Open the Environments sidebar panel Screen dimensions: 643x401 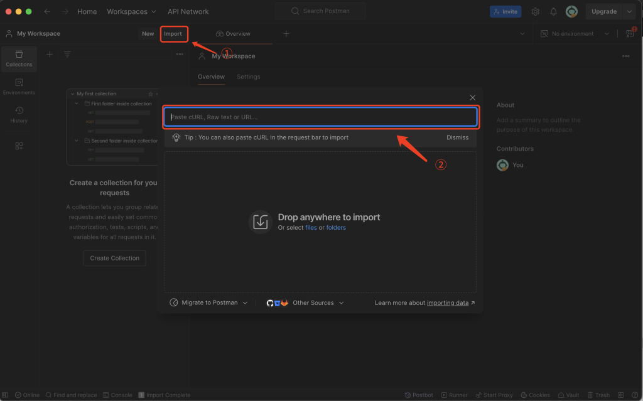pyautogui.click(x=19, y=87)
